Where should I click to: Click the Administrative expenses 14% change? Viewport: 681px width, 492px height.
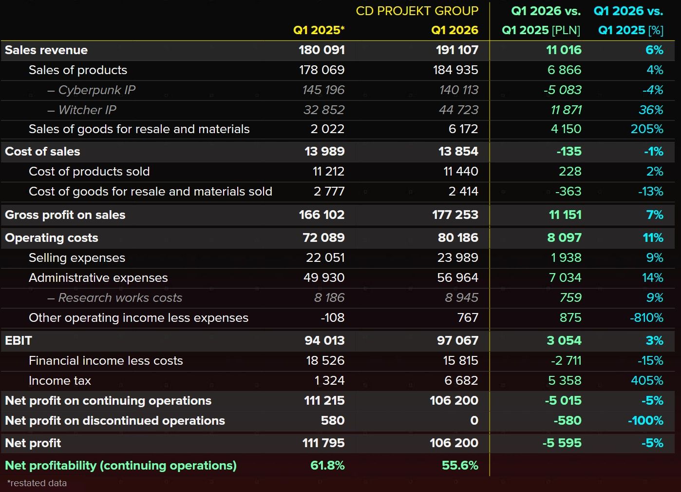pyautogui.click(x=653, y=278)
